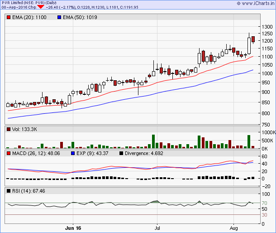Click the '08-Aug-2016 Chg:' date text

(x=19, y=7)
